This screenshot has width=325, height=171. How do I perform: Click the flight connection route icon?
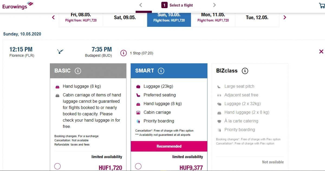(x=60, y=51)
